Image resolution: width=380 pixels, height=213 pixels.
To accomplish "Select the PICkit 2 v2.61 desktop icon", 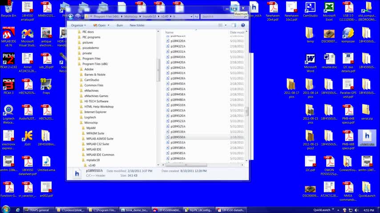I will pos(8,61).
